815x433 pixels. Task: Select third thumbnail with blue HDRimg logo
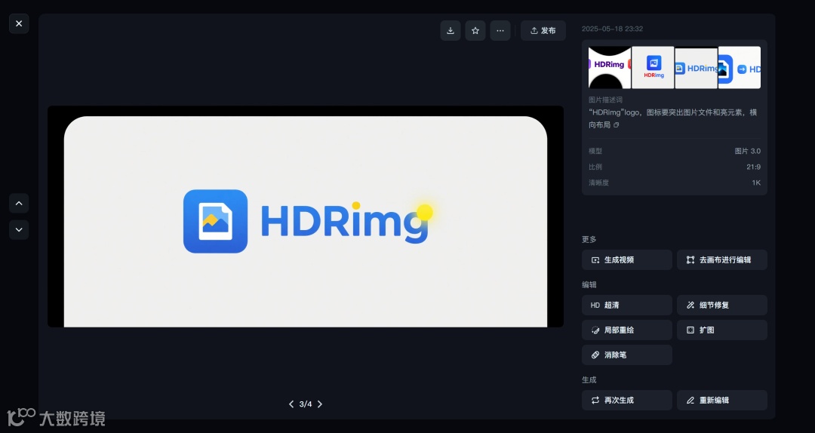pyautogui.click(x=696, y=68)
